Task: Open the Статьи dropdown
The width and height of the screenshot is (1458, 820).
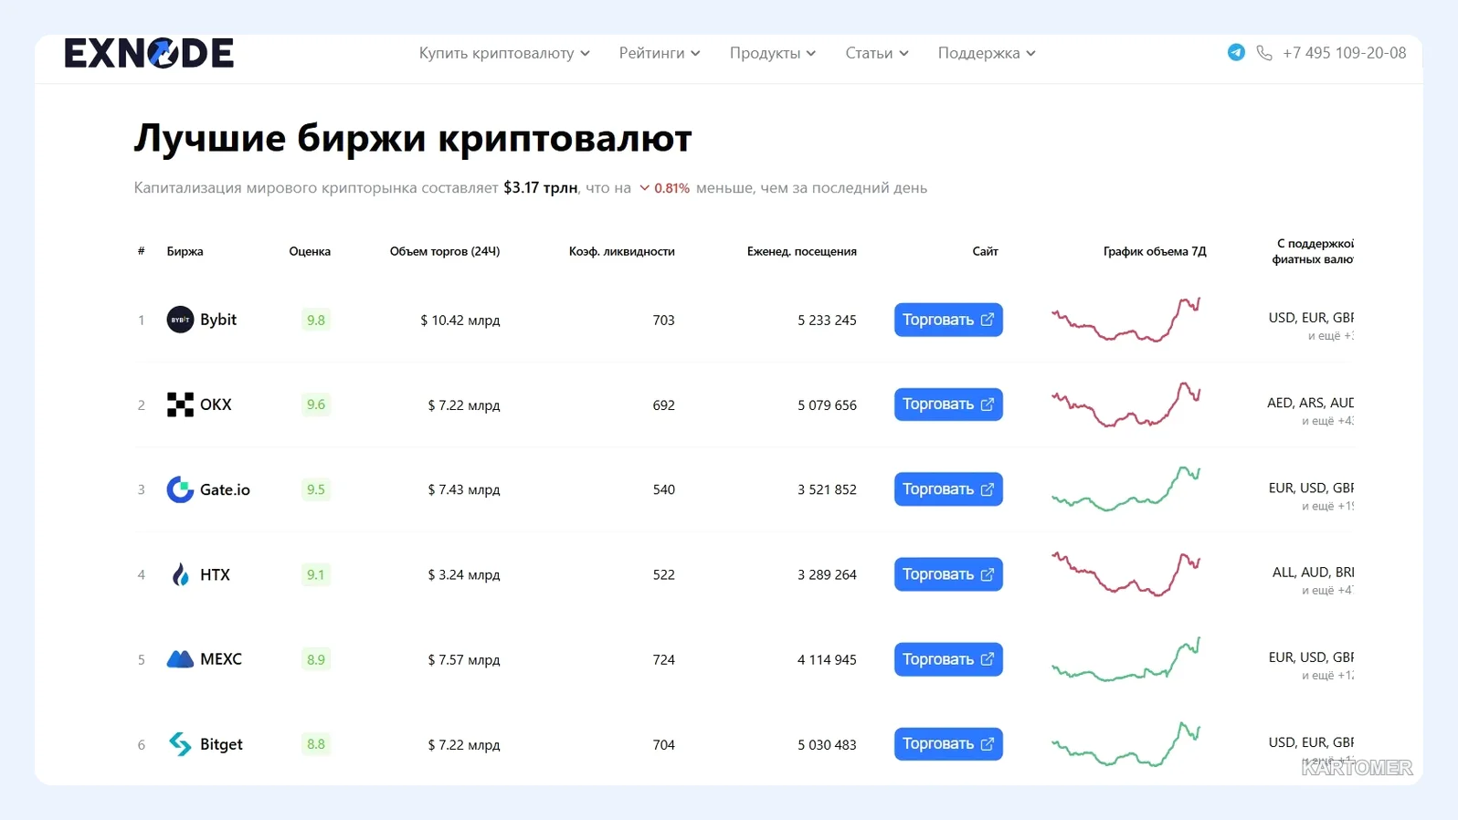Action: pyautogui.click(x=877, y=53)
